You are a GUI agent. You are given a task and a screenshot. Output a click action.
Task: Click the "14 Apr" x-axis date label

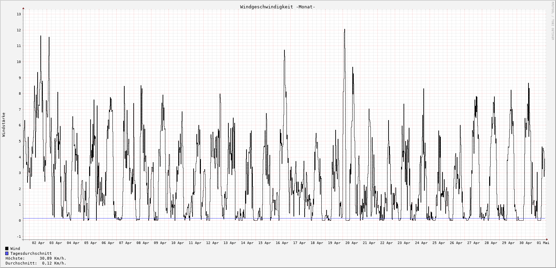247,243
